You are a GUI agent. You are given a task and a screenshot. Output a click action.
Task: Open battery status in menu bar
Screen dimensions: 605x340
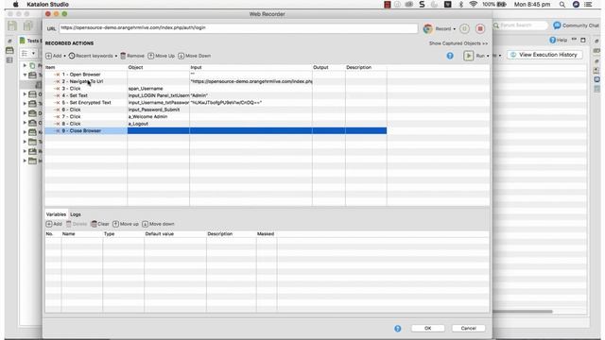494,4
